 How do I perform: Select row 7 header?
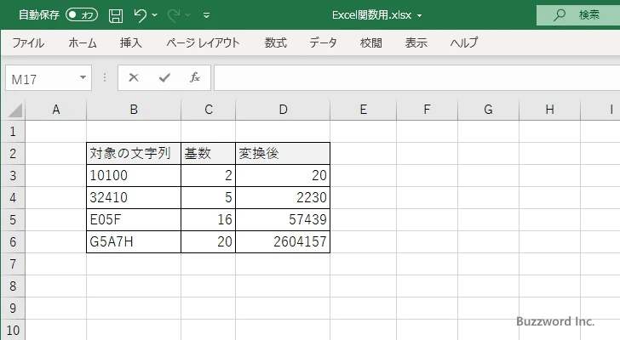pos(13,263)
